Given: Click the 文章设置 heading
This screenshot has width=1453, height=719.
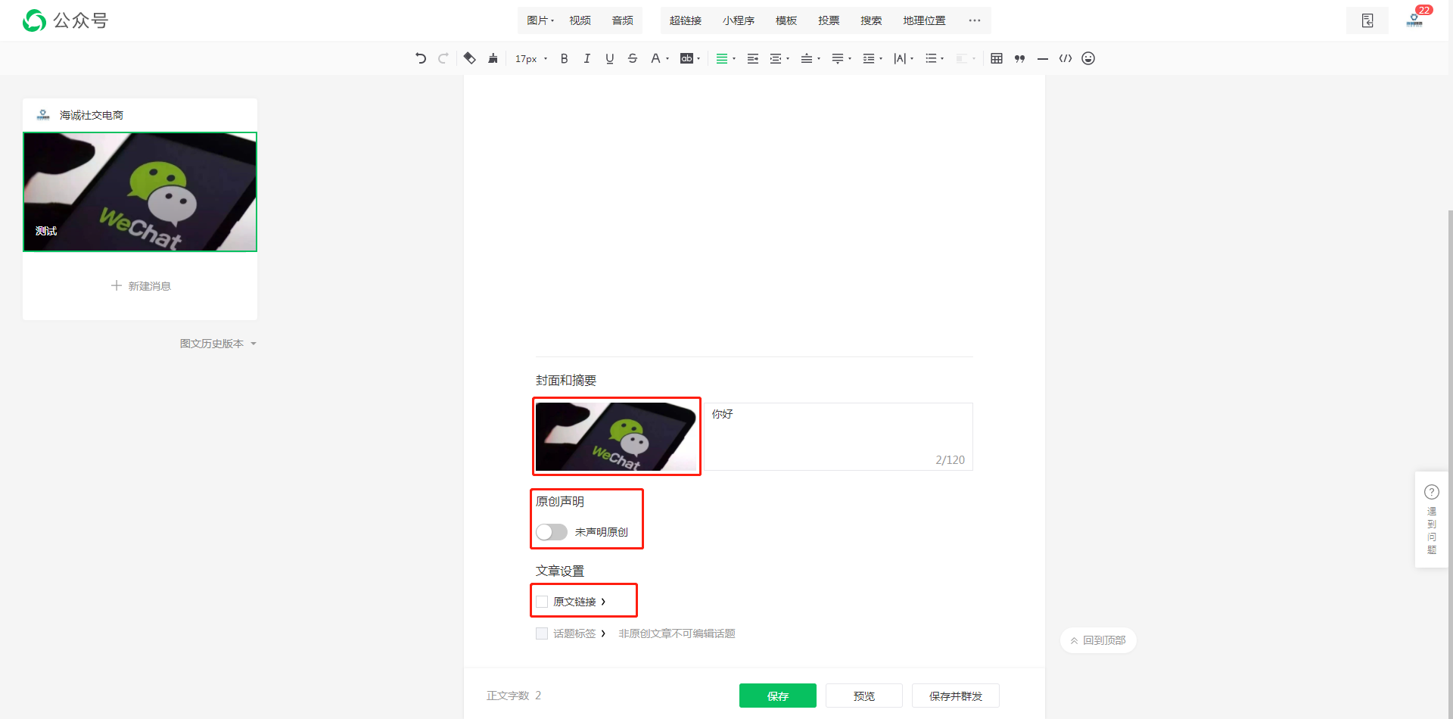Looking at the screenshot, I should coord(560,571).
